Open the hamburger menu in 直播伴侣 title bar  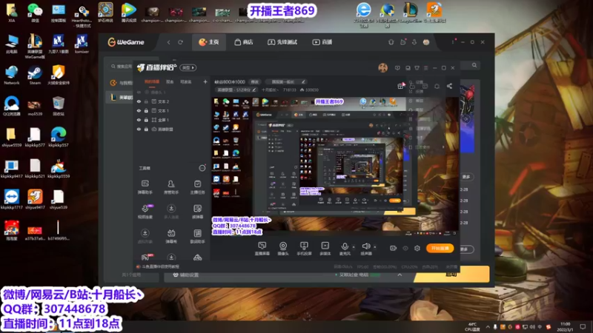(x=425, y=68)
